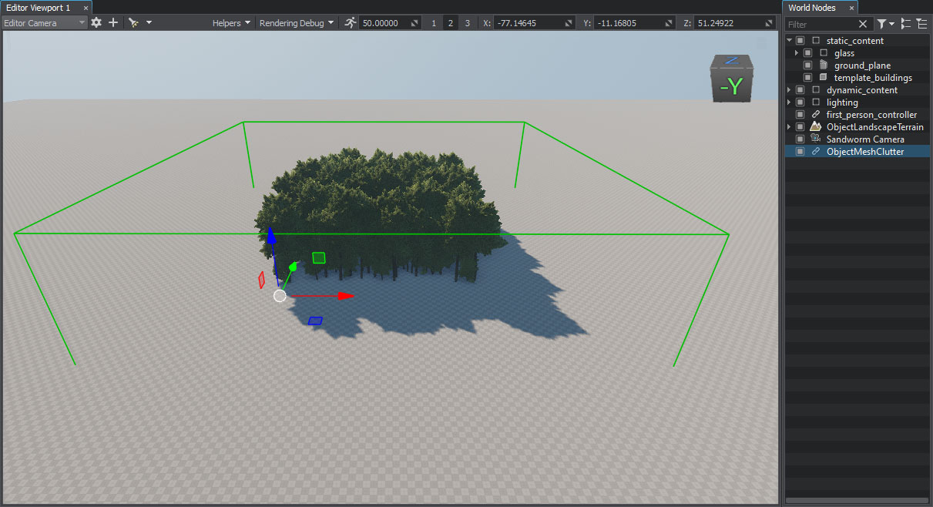
Task: Select camera speed preset 3
Action: (x=467, y=23)
